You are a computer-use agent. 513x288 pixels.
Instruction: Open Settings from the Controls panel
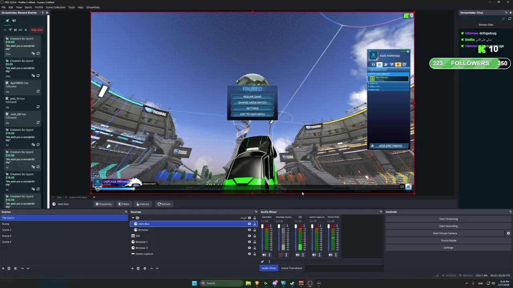[448, 248]
